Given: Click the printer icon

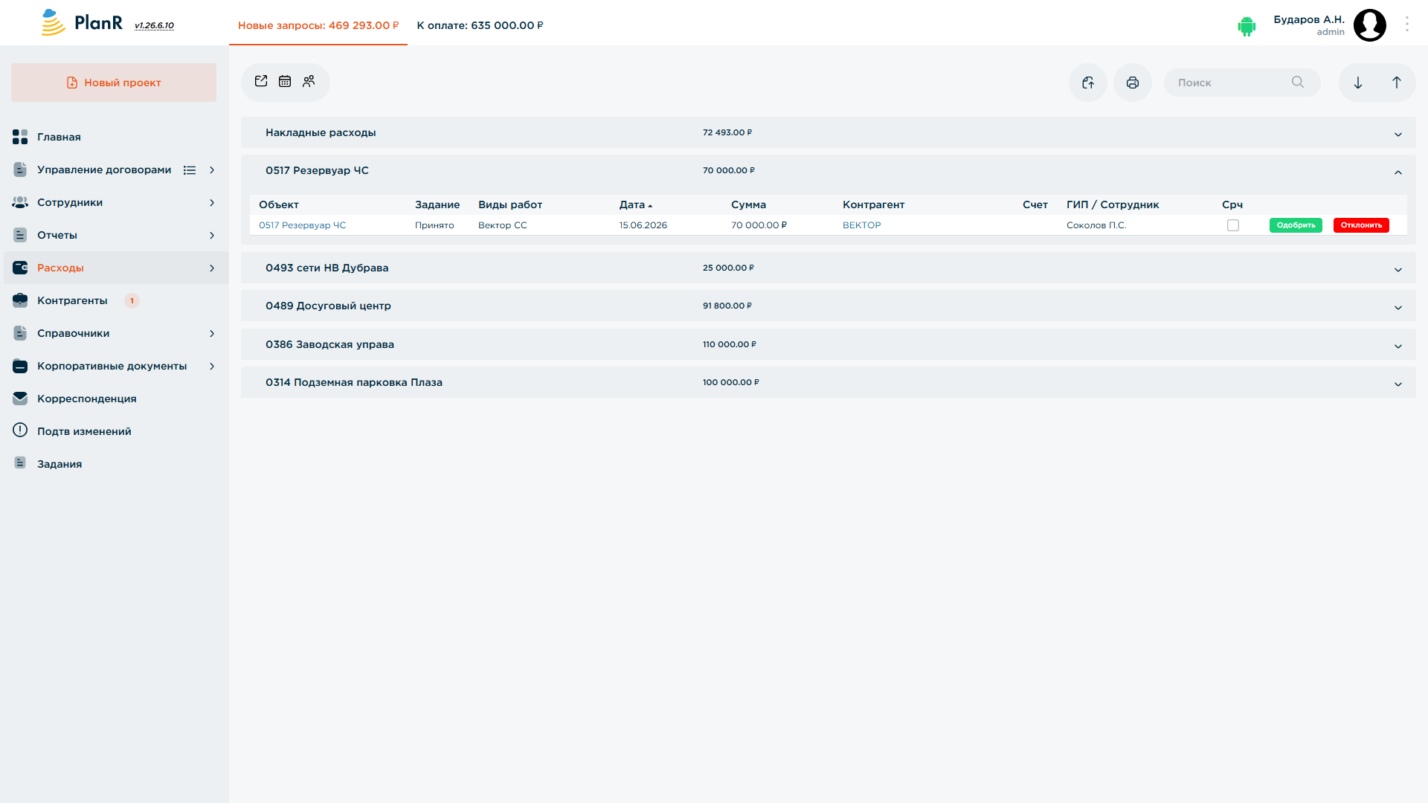Looking at the screenshot, I should 1132,83.
